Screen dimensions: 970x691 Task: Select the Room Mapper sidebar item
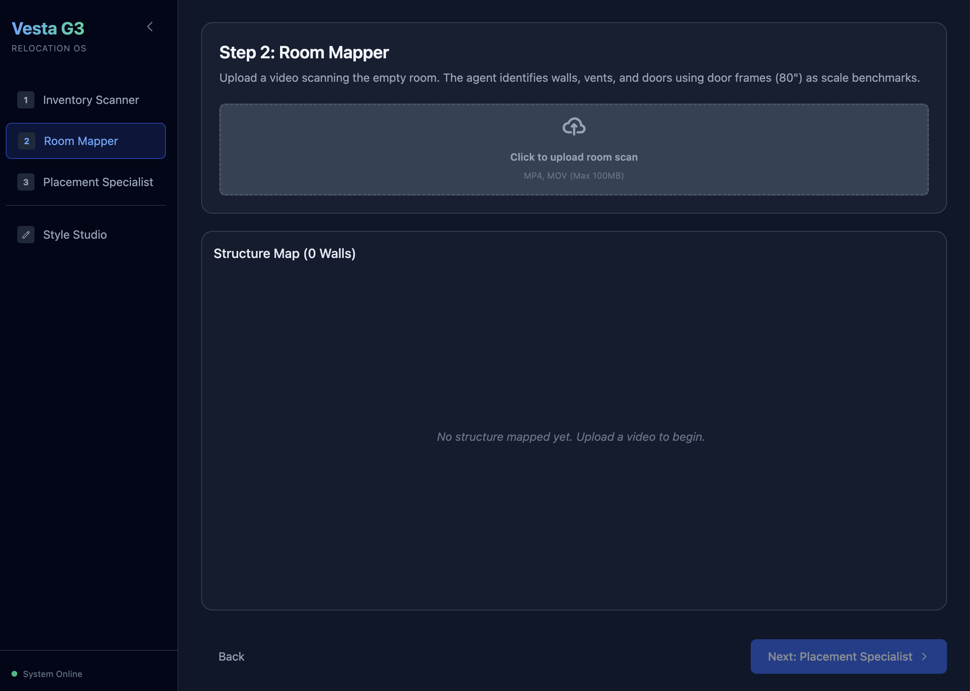click(x=81, y=141)
